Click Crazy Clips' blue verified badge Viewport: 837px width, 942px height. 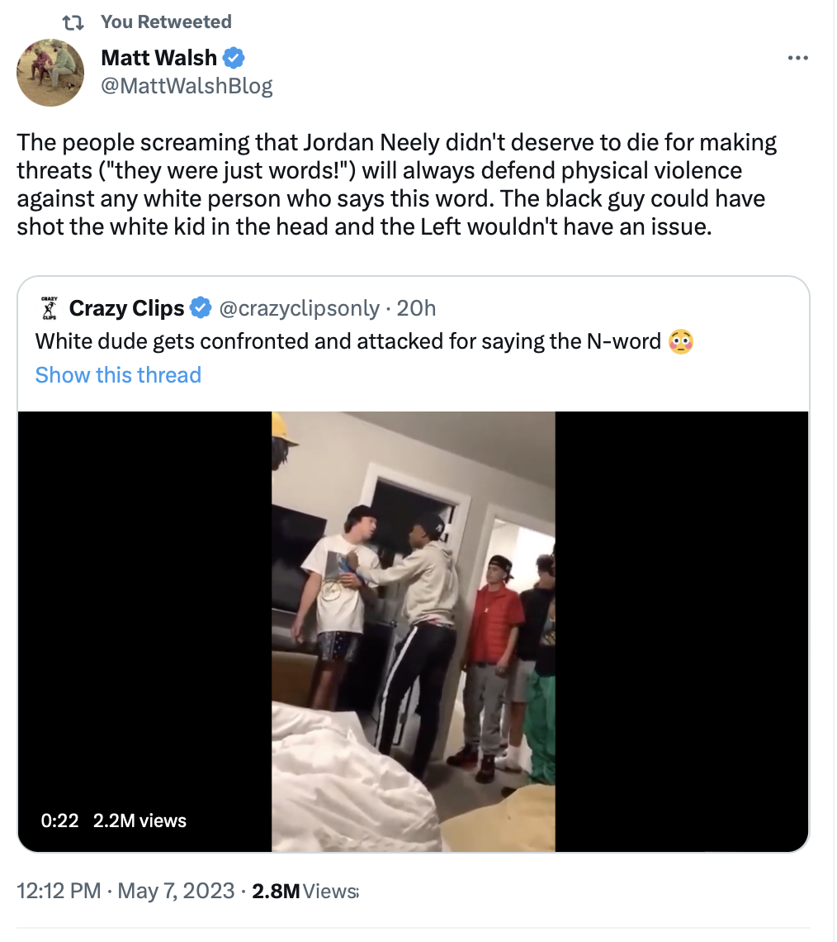pos(201,307)
